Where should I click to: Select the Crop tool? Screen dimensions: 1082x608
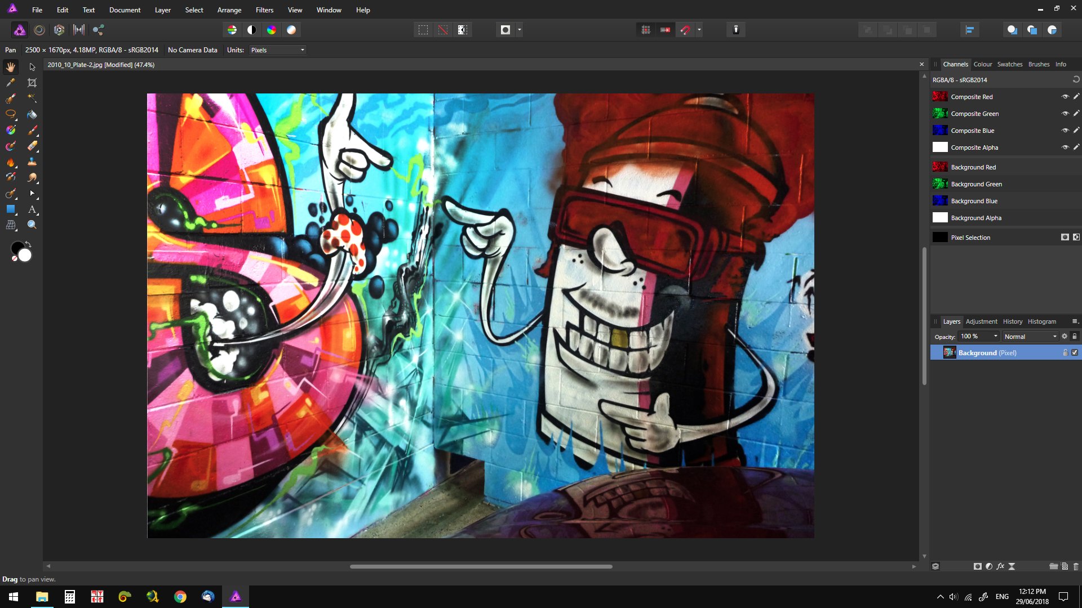click(x=32, y=83)
